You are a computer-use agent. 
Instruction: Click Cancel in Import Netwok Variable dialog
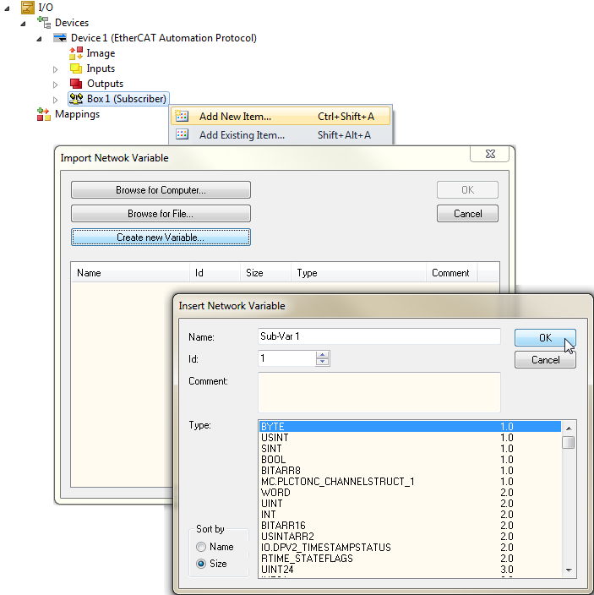(x=467, y=214)
